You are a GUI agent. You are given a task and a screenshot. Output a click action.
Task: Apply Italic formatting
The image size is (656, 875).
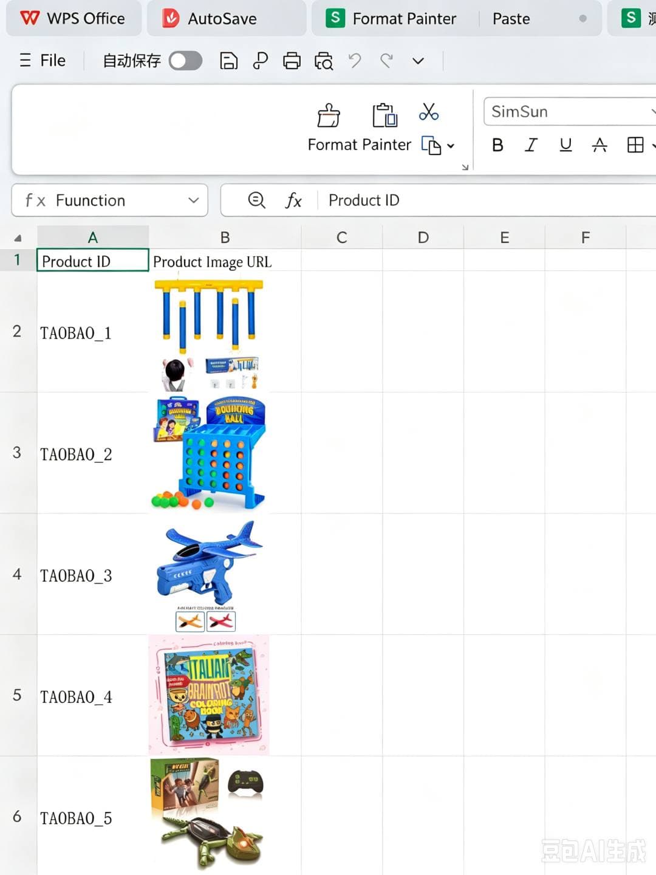tap(531, 145)
